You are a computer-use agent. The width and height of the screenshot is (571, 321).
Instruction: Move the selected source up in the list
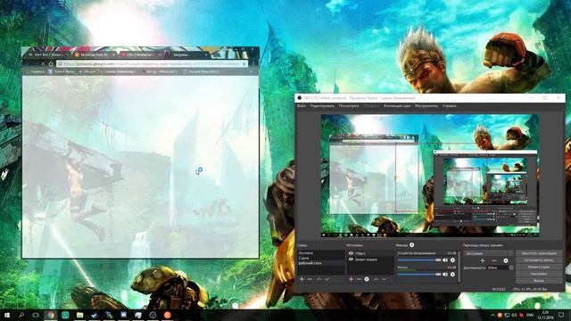pos(376,279)
